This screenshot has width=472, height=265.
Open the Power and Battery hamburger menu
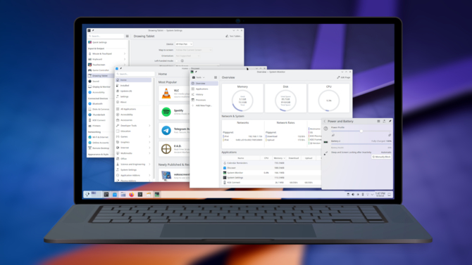coord(378,121)
